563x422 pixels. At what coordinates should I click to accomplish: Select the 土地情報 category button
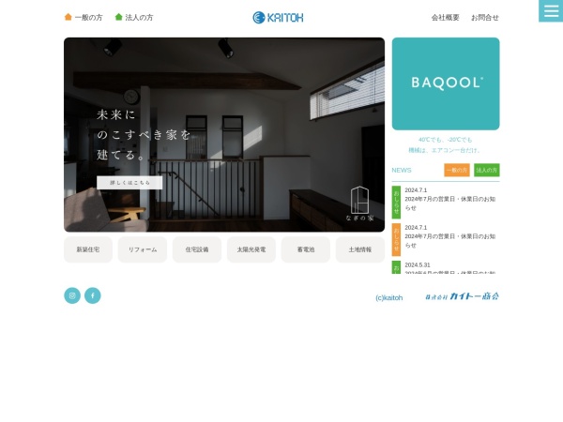360,249
